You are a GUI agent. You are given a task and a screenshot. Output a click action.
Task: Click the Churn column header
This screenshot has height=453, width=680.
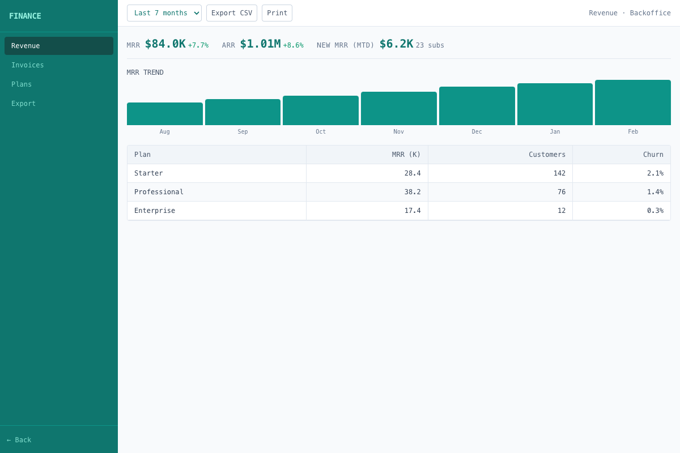(x=653, y=154)
